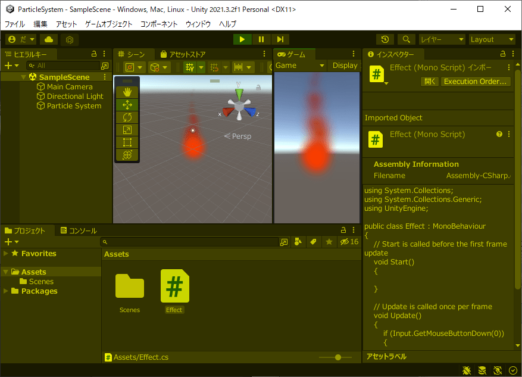This screenshot has height=377, width=522.
Task: Expand the Packages folder in Project tree
Action: [x=6, y=291]
